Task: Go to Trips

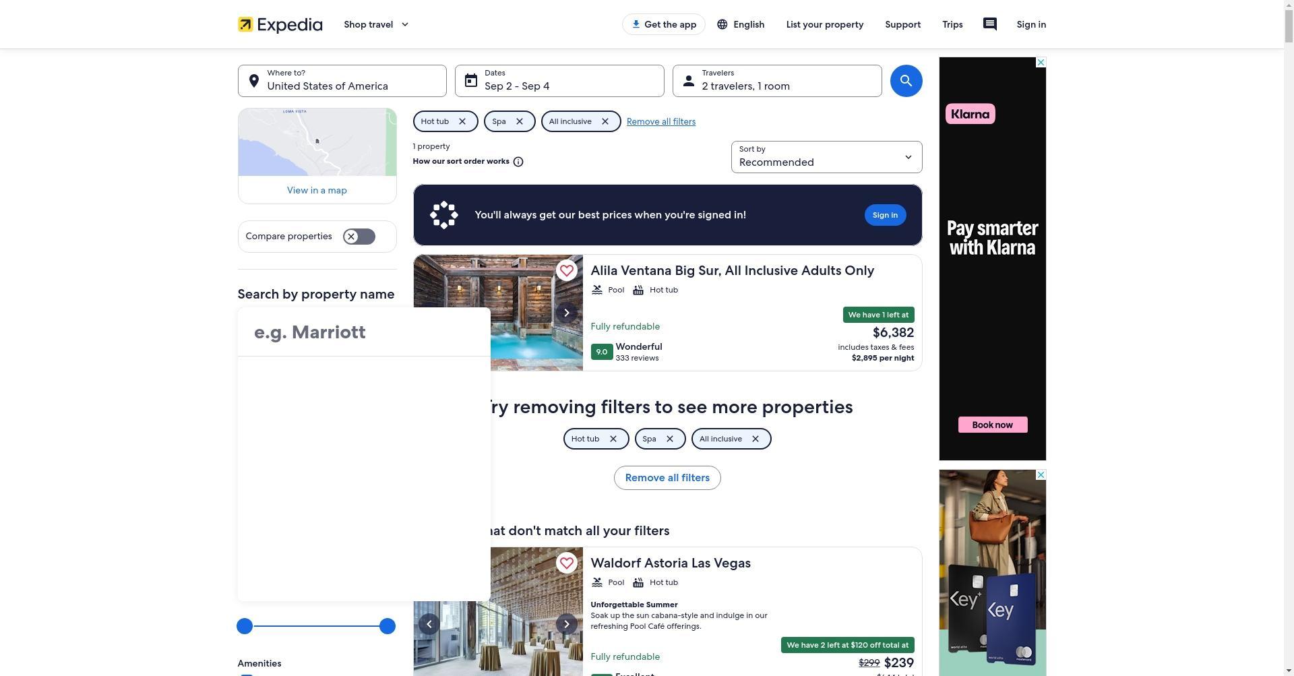Action: point(952,24)
